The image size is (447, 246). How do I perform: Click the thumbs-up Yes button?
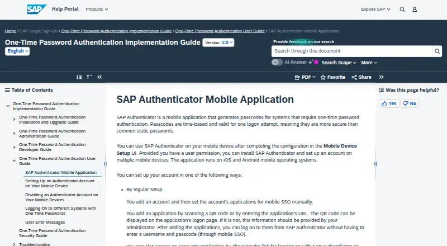[x=389, y=103]
